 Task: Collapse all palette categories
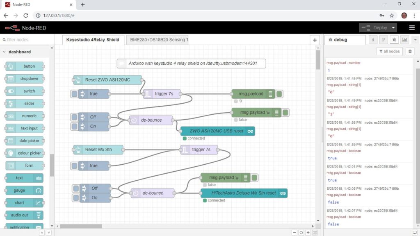point(42,233)
